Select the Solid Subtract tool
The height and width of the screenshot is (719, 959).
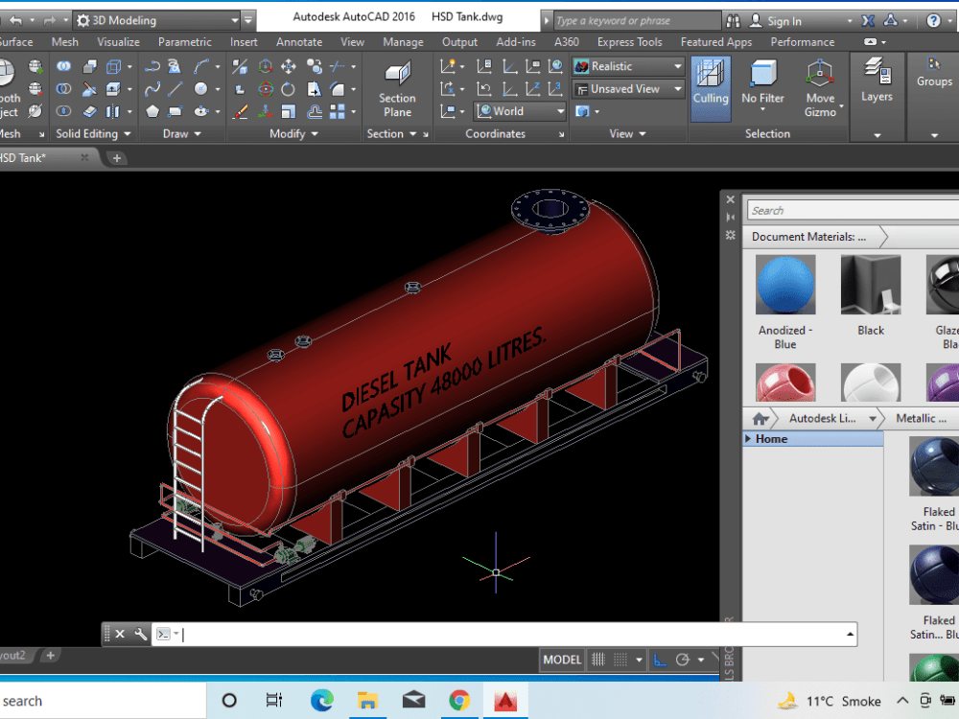[x=63, y=88]
